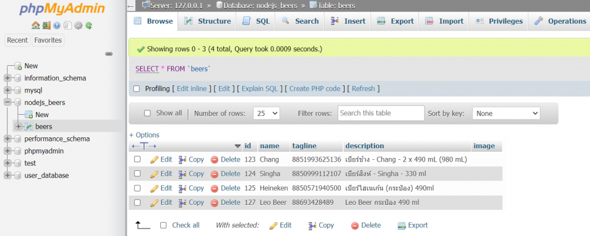
Task: Expand the + Options link
Action: [145, 135]
